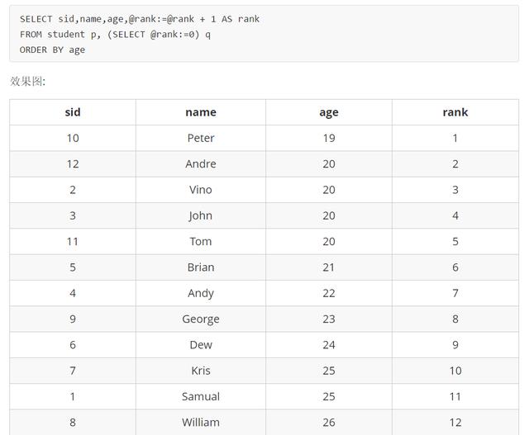The width and height of the screenshot is (529, 435).
Task: Click the age column header
Action: (329, 112)
